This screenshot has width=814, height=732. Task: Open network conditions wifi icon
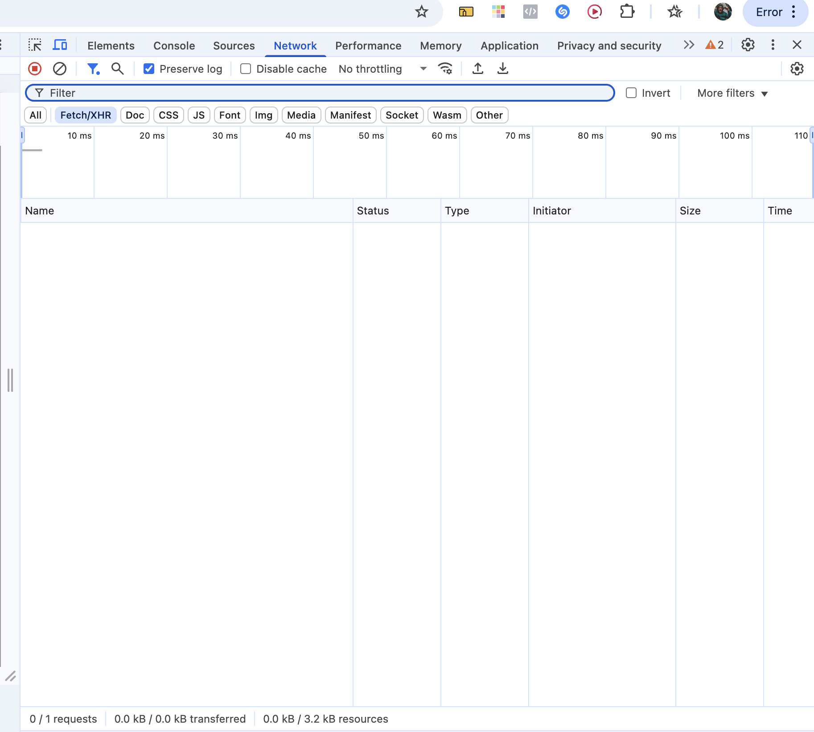coord(445,69)
